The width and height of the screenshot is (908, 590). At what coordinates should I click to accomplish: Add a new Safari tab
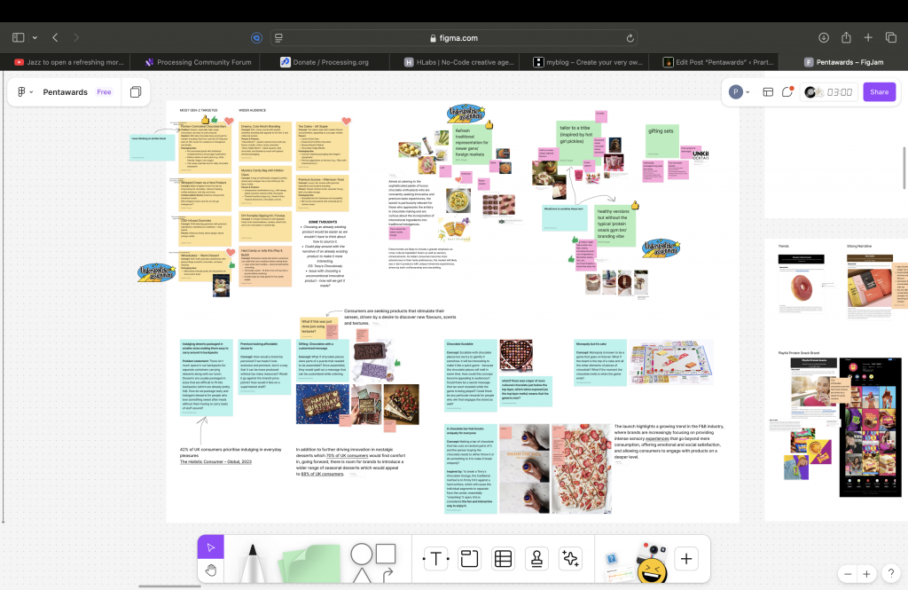click(x=868, y=37)
